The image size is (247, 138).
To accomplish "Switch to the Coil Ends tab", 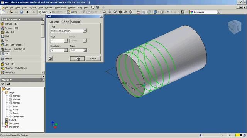I will click(76, 22).
